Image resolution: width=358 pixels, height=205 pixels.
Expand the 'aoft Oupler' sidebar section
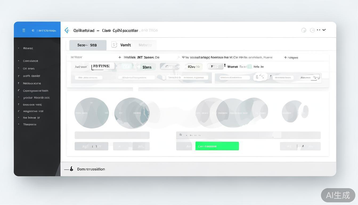pyautogui.click(x=31, y=76)
